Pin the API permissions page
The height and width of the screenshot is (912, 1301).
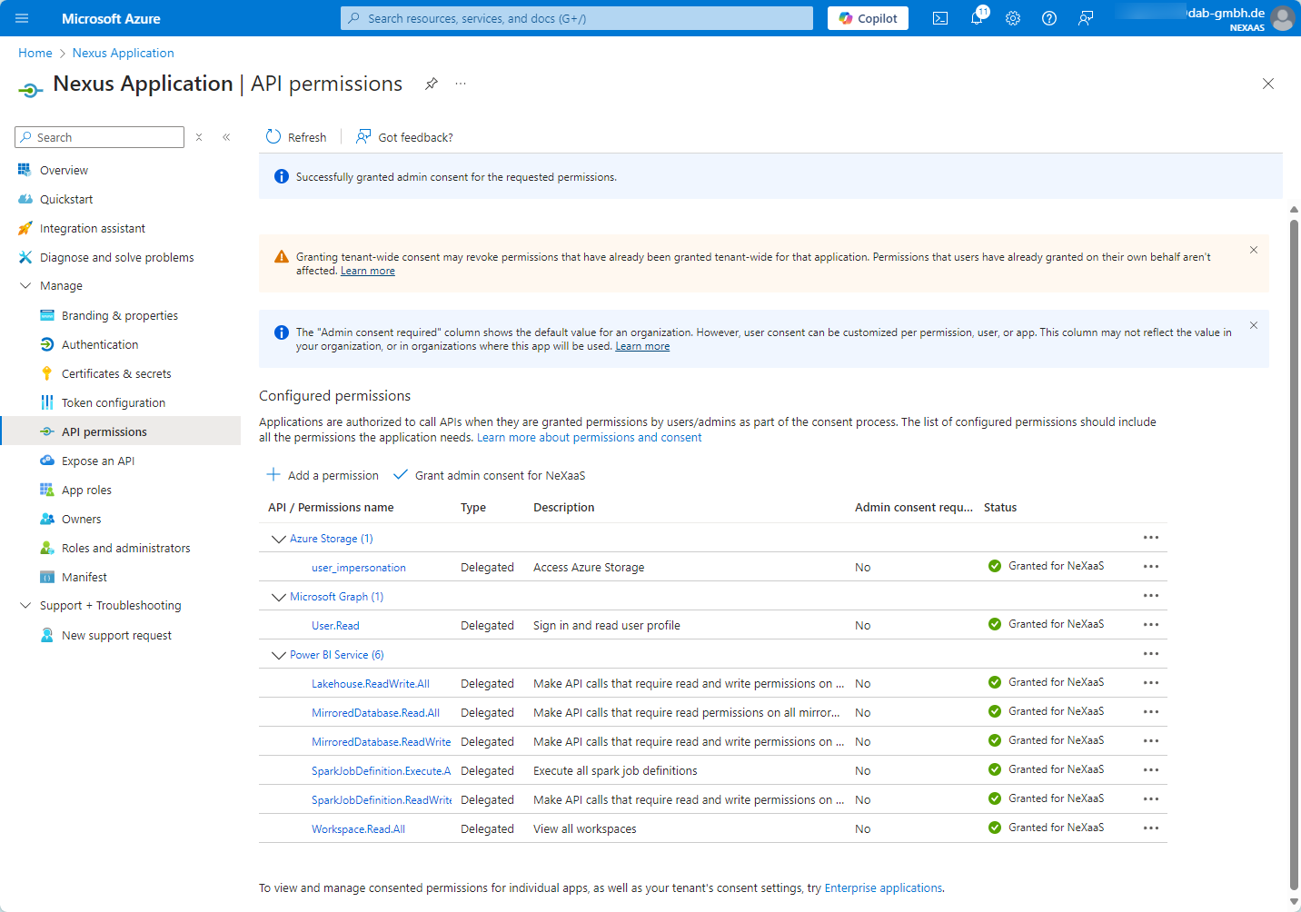pos(432,84)
